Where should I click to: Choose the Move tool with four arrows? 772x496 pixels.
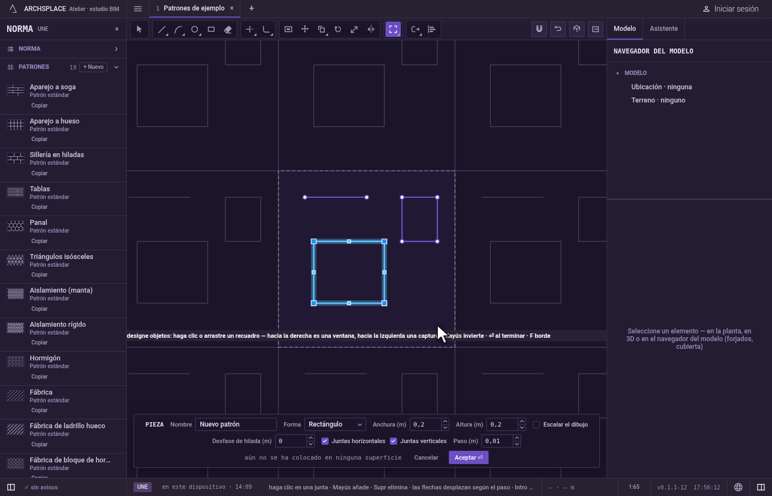point(305,29)
